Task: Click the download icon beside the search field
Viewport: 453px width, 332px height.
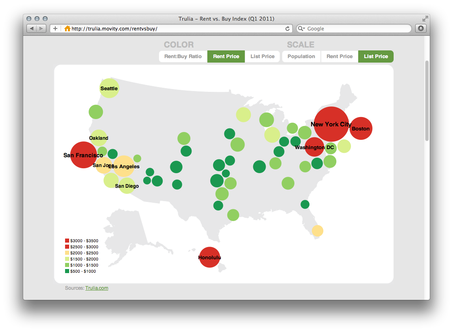Action: 420,28
